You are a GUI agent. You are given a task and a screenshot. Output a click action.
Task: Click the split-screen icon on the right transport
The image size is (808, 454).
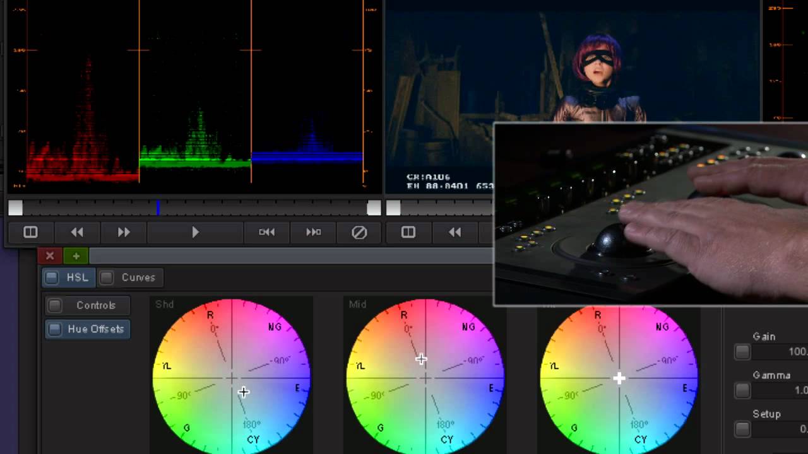[x=407, y=232]
